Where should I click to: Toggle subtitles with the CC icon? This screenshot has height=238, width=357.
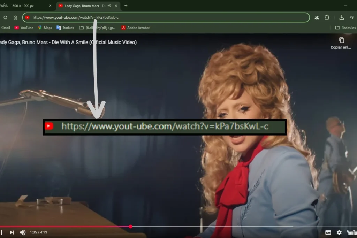pyautogui.click(x=328, y=232)
